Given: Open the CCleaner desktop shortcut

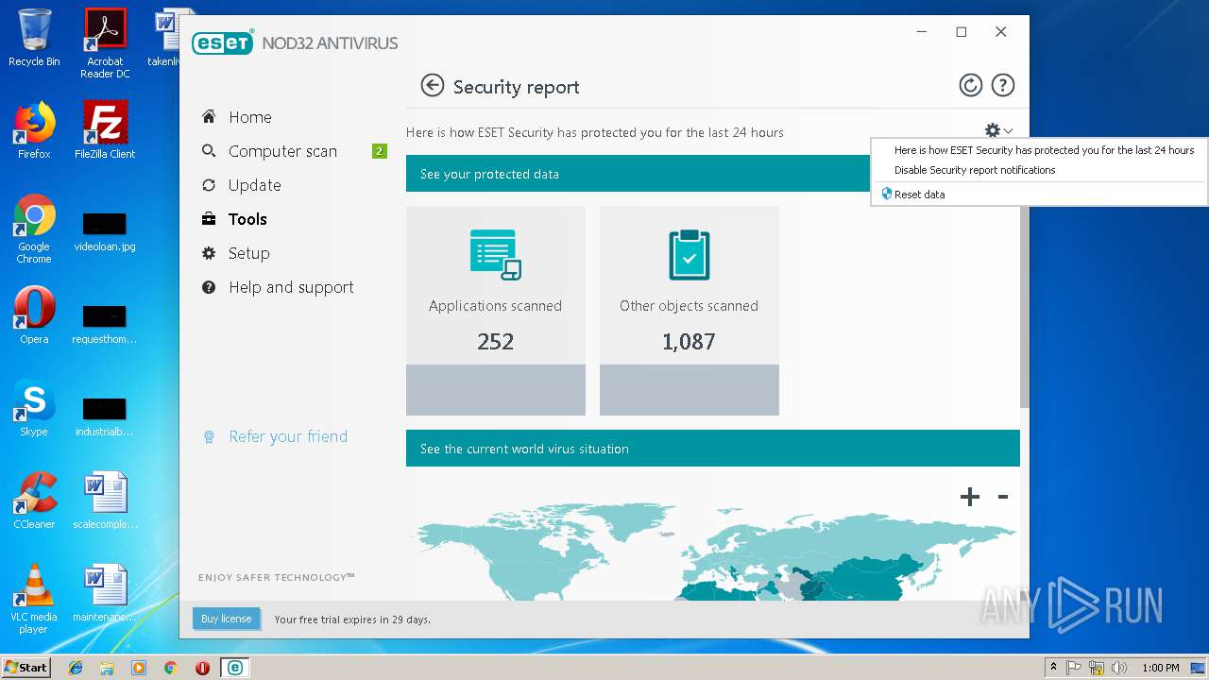Looking at the screenshot, I should coord(34,501).
